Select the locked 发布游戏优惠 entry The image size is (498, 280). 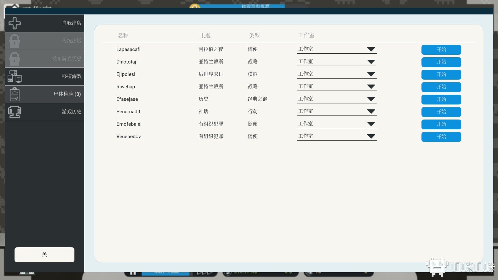pyautogui.click(x=44, y=59)
